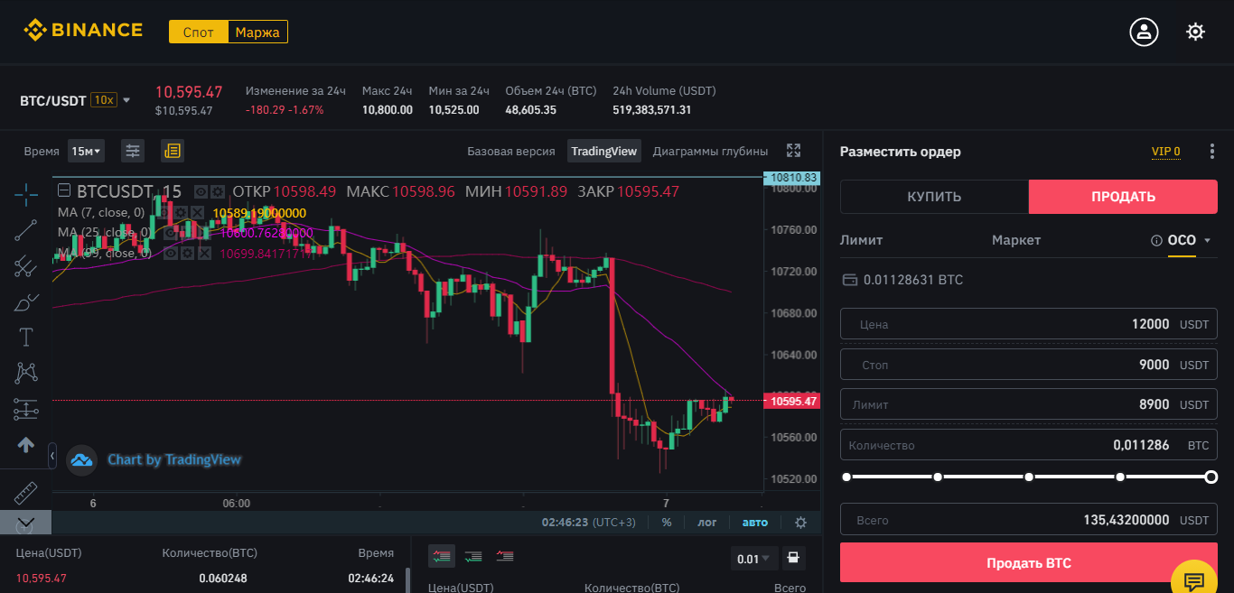Open BTCUSDT series settings gear
Screen dimensions: 1234x593
pyautogui.click(x=218, y=191)
